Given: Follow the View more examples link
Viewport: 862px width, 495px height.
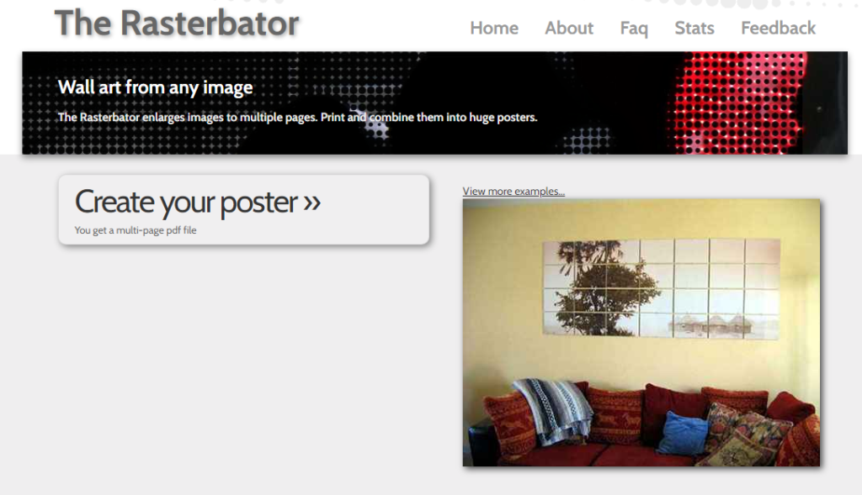Looking at the screenshot, I should click(x=513, y=191).
